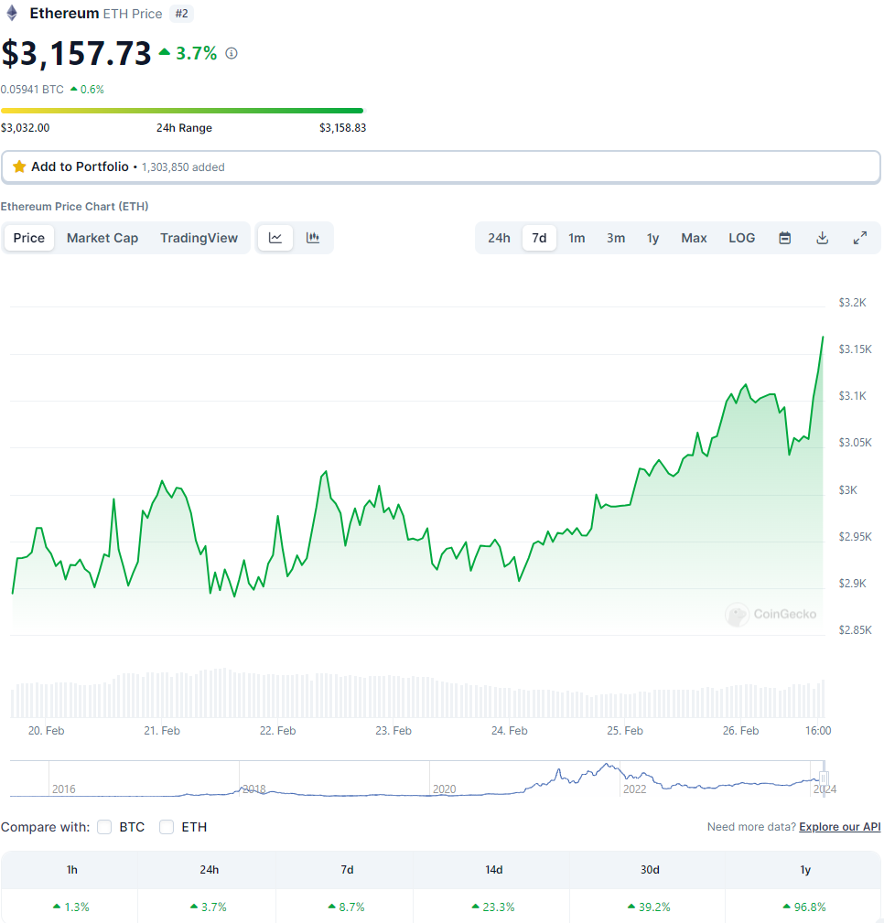Click the 1,303,850 added text
884x923 pixels.
coord(183,167)
